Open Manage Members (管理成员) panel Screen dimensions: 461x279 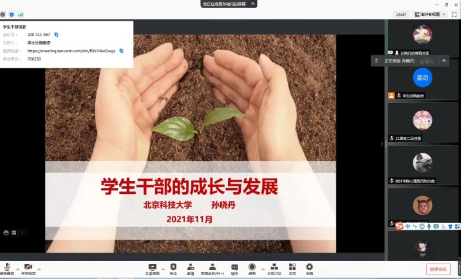[212, 267]
